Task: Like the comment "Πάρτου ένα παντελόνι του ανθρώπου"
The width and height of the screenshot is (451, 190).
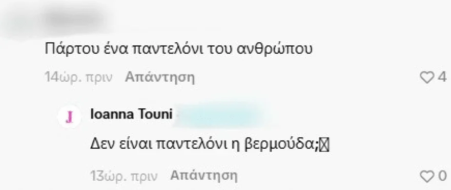Action: tap(428, 77)
